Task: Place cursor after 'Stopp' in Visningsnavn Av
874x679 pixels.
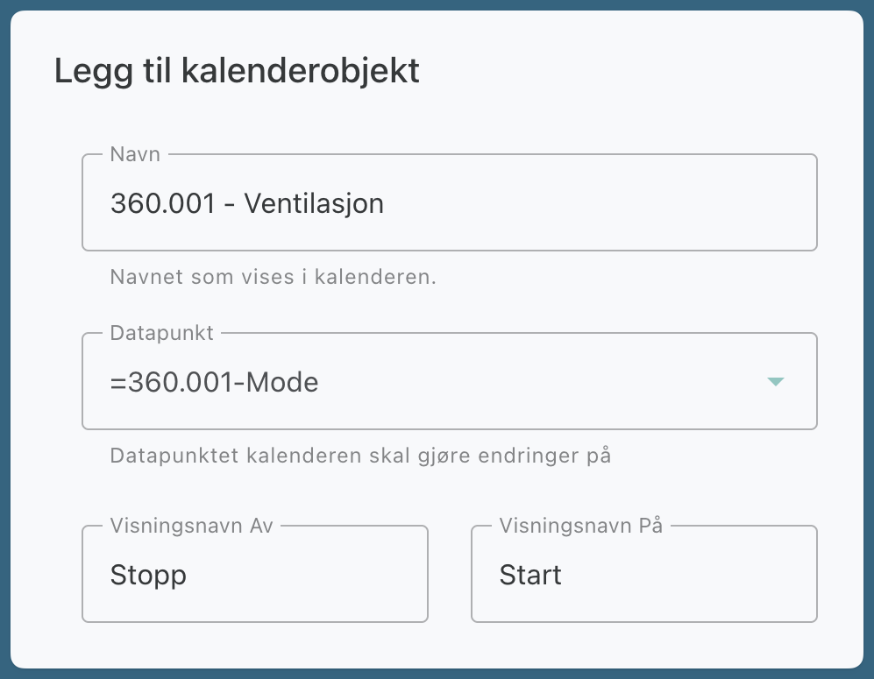Action: (188, 576)
